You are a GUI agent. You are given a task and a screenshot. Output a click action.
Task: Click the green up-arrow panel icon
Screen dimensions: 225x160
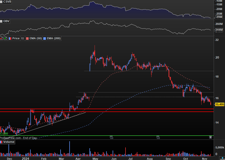(5, 38)
